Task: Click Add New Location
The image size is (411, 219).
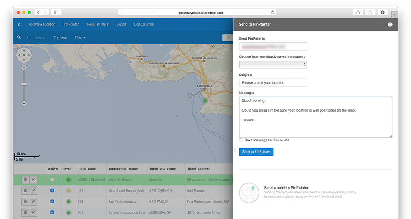Action: [42, 24]
